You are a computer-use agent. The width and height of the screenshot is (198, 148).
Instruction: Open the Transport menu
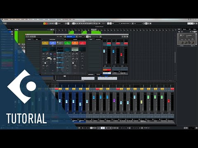[x=41, y=19]
